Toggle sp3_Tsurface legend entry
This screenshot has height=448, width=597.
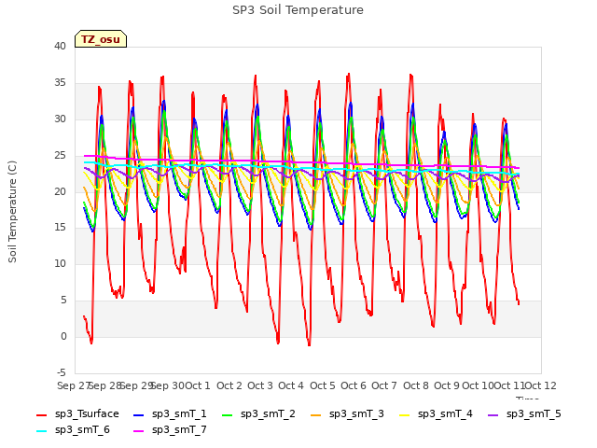coord(77,414)
